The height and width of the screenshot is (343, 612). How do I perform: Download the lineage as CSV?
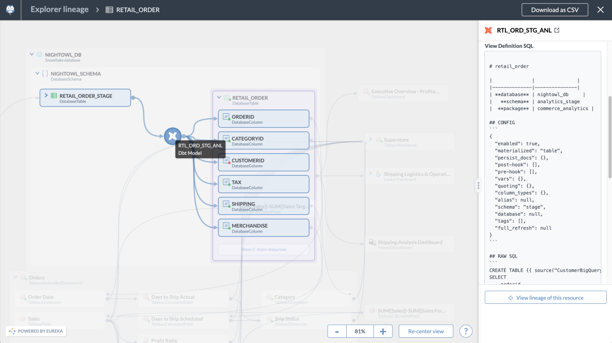[x=555, y=10]
